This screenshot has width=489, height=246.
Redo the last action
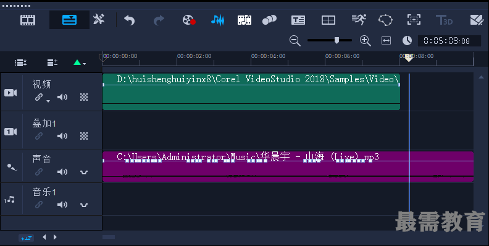(x=159, y=20)
